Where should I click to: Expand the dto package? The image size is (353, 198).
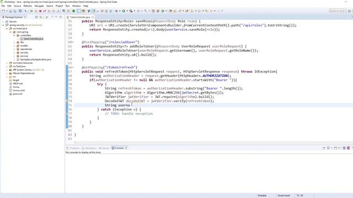(x=14, y=42)
